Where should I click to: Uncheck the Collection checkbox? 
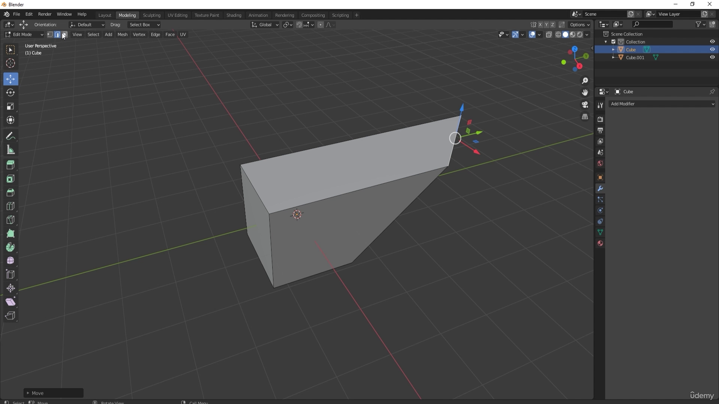613,42
